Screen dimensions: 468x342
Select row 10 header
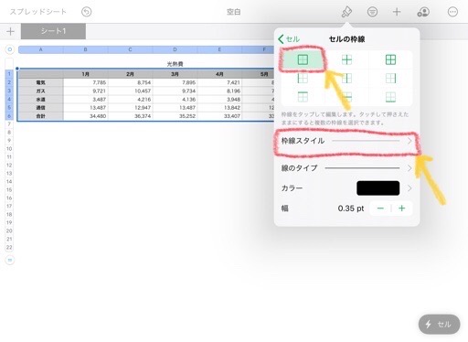pyautogui.click(x=9, y=149)
